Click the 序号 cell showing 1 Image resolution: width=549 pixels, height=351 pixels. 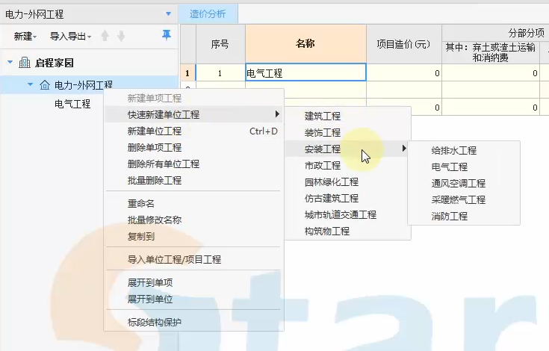click(220, 73)
